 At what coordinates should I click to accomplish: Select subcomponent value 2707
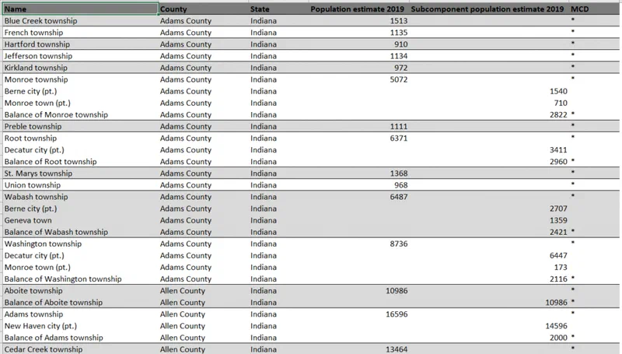558,209
